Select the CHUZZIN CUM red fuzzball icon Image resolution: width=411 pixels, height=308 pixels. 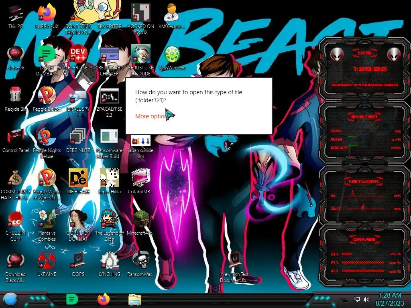16,226
